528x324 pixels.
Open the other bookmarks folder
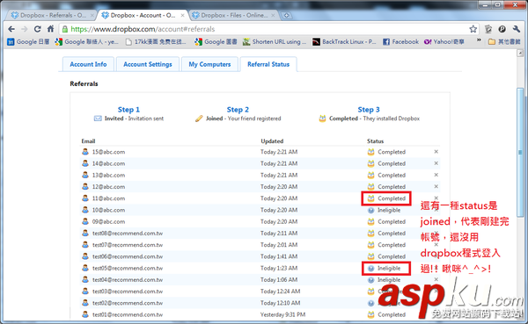pos(504,41)
